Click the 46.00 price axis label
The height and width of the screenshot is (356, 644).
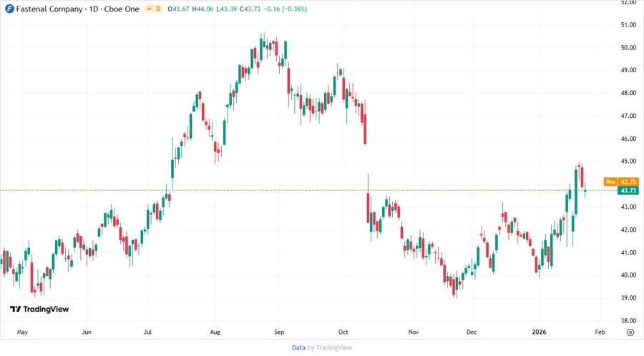[x=628, y=139]
